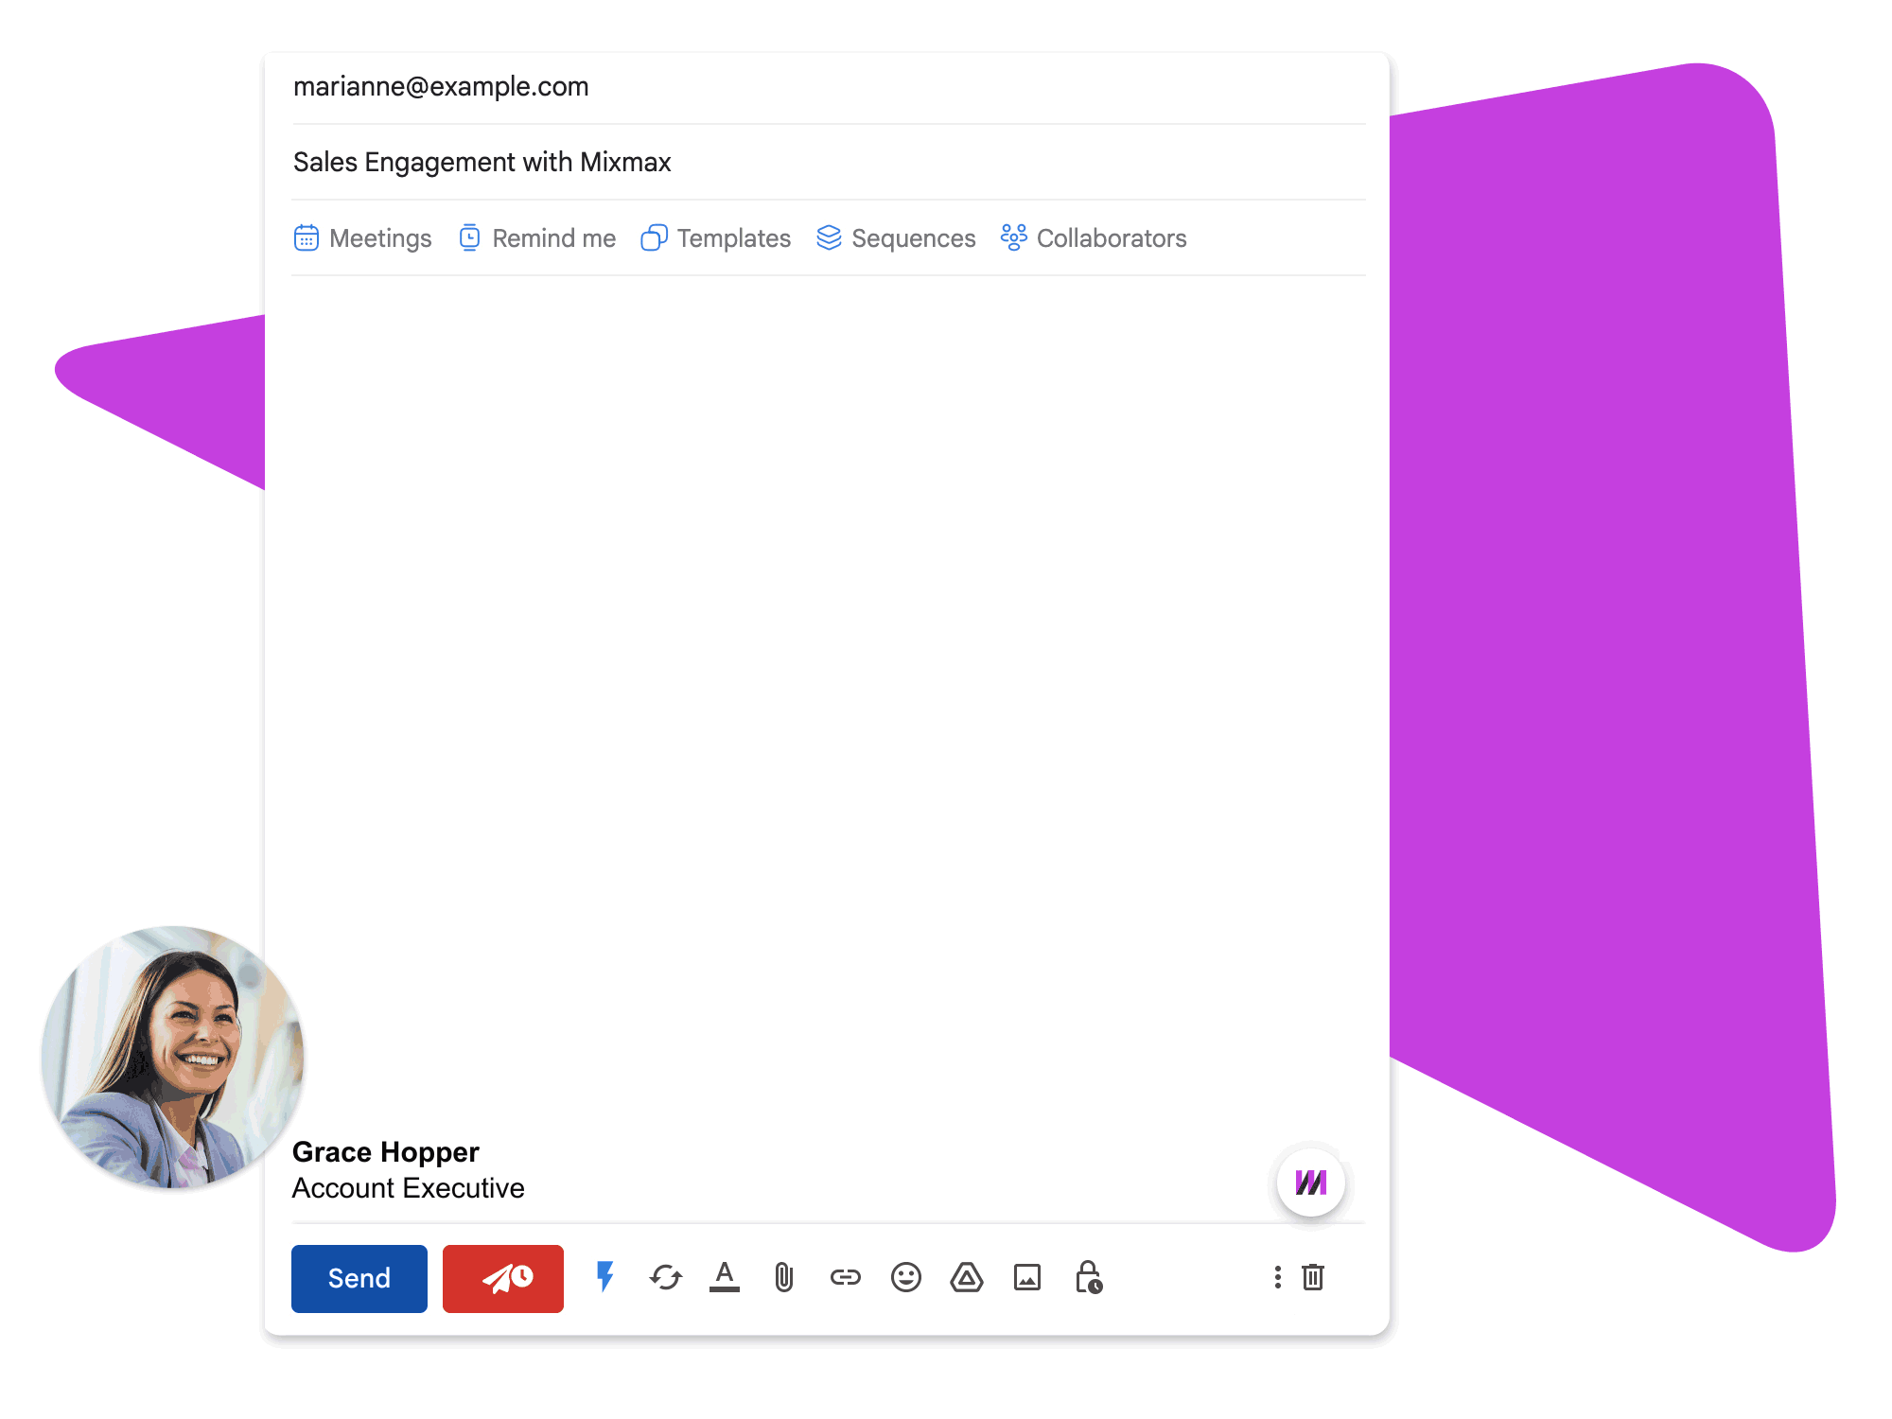The width and height of the screenshot is (1892, 1419).
Task: Click the attachment paperclip icon
Action: (x=782, y=1277)
